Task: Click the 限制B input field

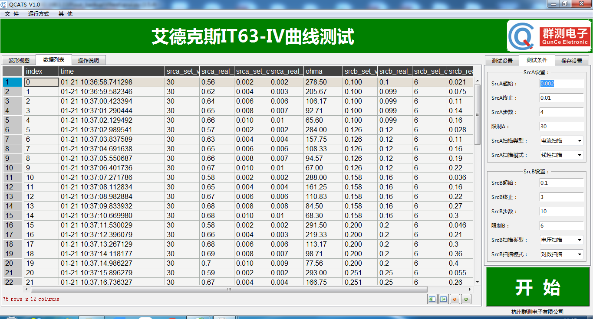Action: [561, 226]
